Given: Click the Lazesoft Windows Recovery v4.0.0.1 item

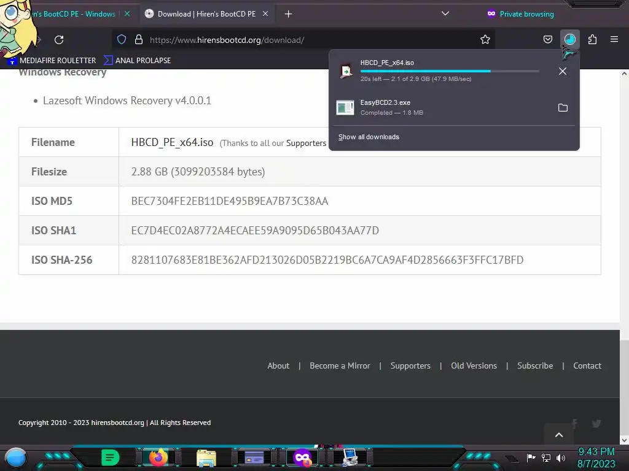Looking at the screenshot, I should pos(127,101).
